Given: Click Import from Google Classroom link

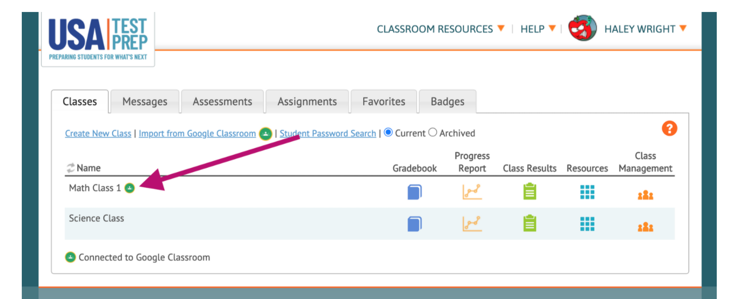Looking at the screenshot, I should coord(197,133).
